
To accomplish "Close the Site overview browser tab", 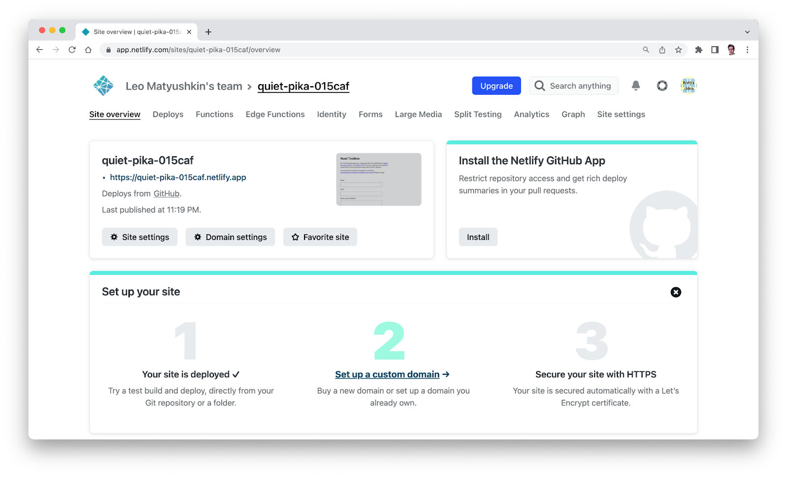I will [x=189, y=32].
